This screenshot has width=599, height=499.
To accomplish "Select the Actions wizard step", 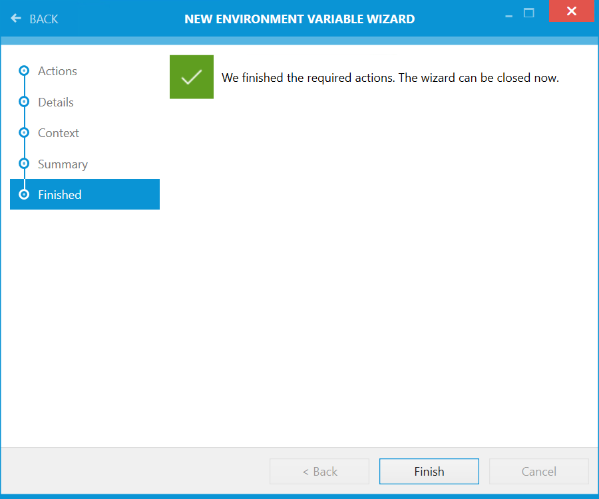I will click(x=57, y=71).
